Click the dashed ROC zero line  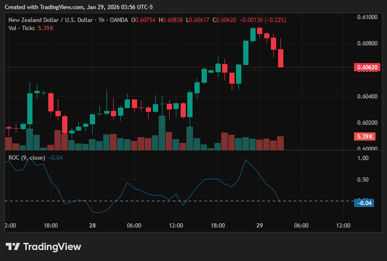coord(180,201)
